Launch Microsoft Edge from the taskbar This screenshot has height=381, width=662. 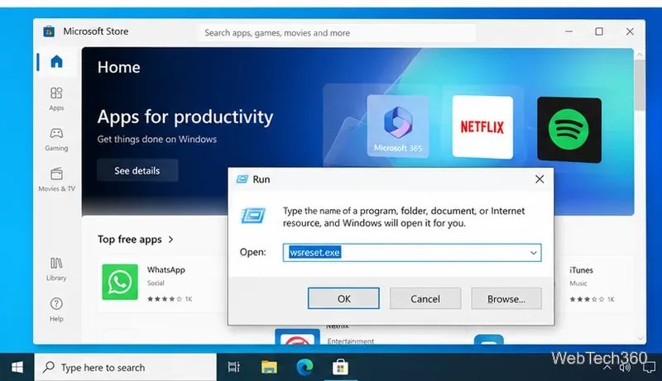tap(305, 368)
